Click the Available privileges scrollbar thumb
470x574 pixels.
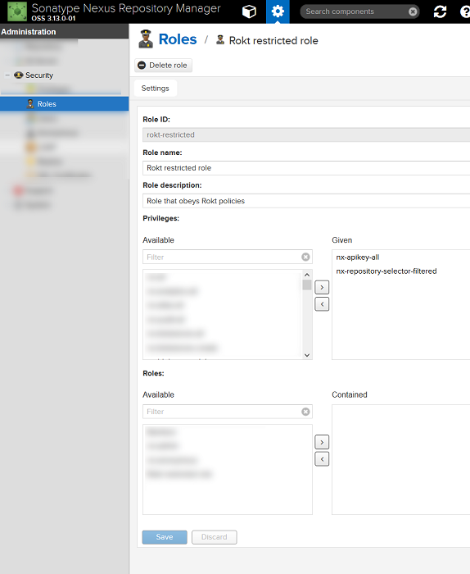click(x=307, y=285)
